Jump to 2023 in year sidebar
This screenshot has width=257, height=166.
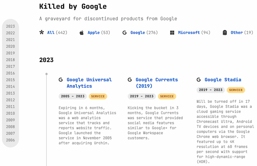[x=10, y=26]
